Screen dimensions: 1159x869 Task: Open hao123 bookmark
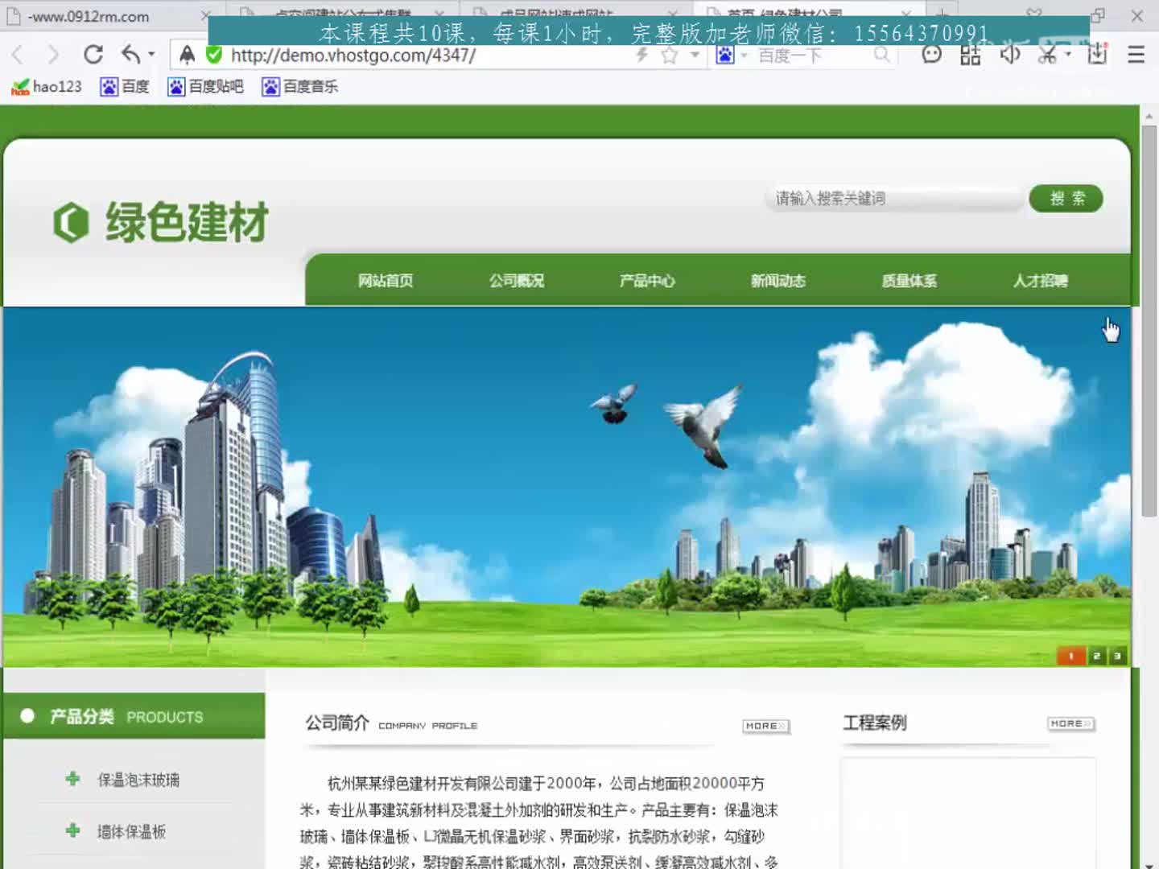coord(47,86)
